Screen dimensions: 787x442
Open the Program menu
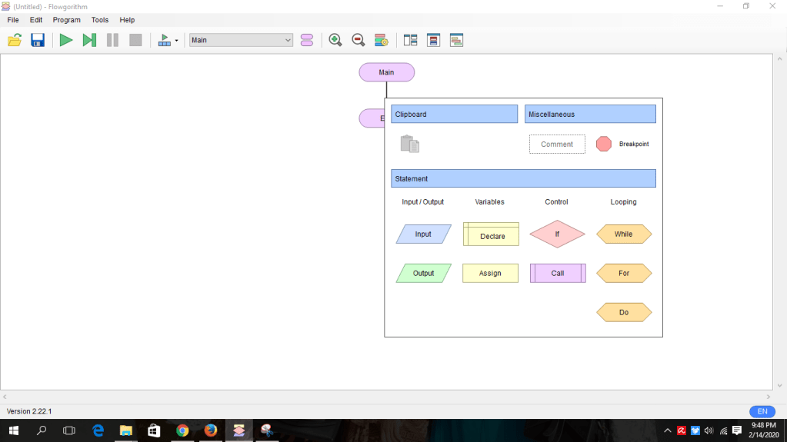click(x=66, y=20)
